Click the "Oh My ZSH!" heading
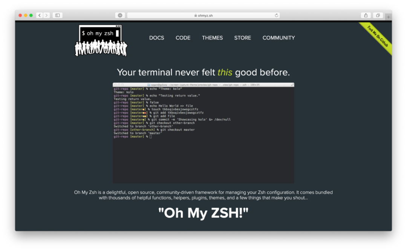 [203, 213]
